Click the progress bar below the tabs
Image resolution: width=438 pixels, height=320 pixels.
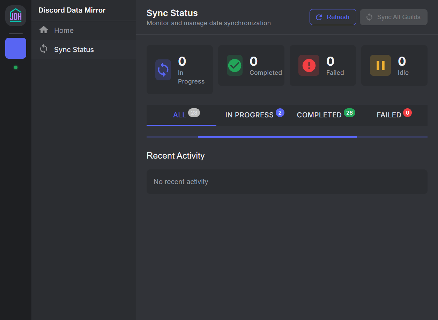coord(287,137)
